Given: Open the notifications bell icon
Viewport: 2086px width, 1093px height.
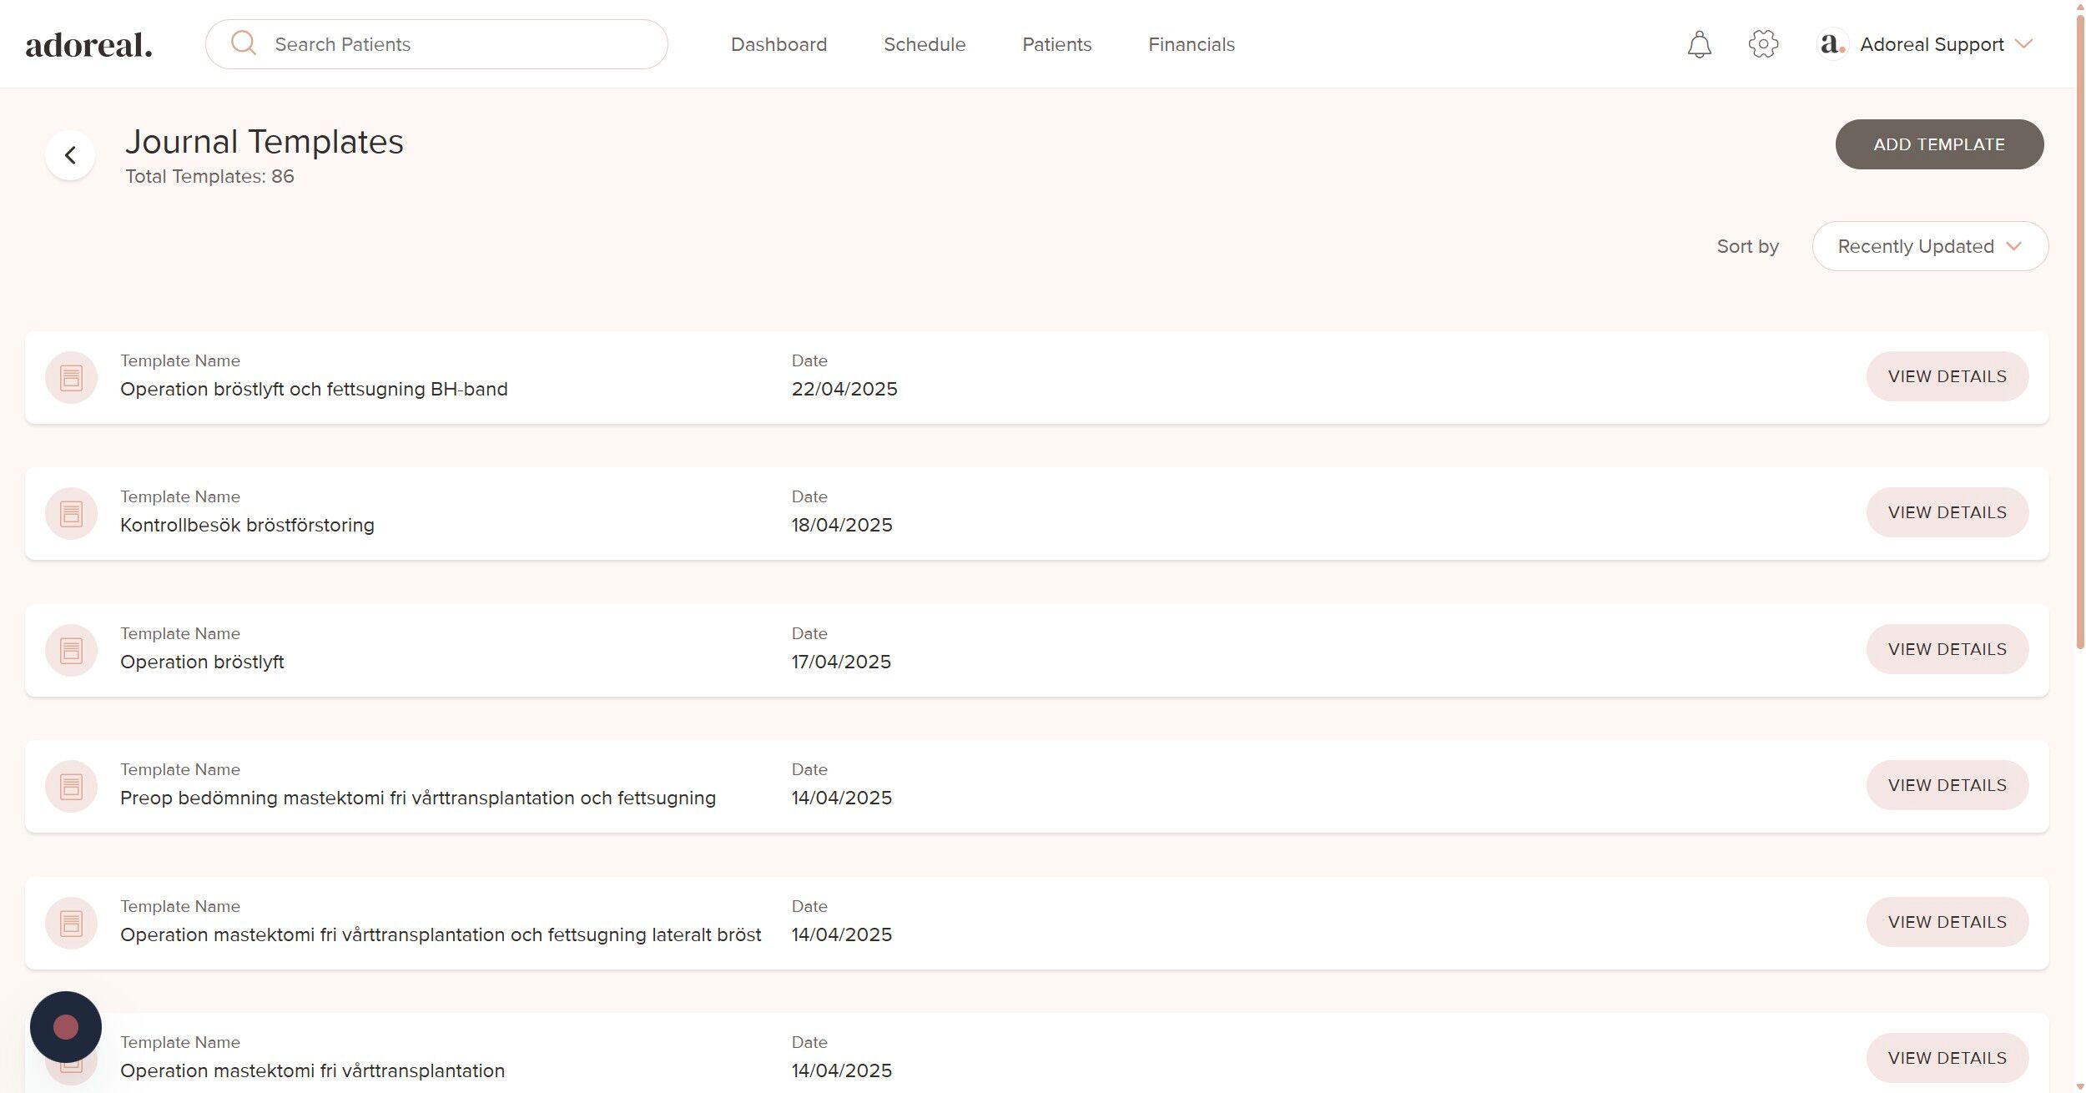Looking at the screenshot, I should coord(1699,44).
